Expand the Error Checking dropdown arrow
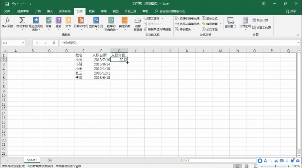The width and height of the screenshot is (302, 168). (220, 24)
